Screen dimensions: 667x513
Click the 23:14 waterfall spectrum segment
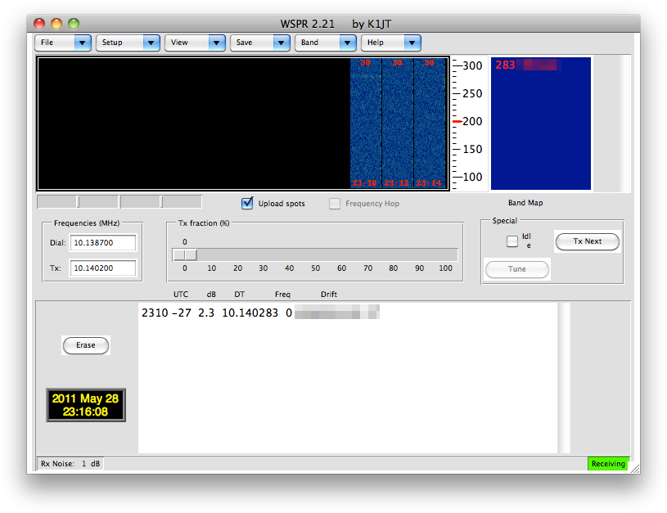point(430,124)
